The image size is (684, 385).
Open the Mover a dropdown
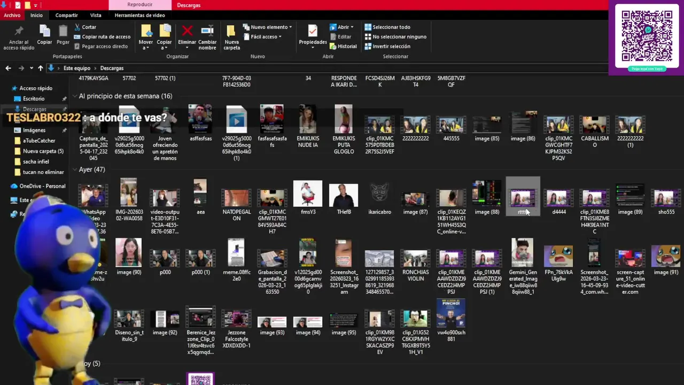tap(146, 37)
